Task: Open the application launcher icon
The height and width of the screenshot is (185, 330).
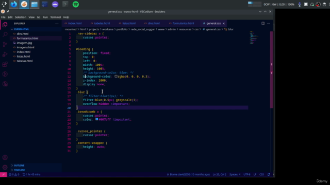Action: click(x=4, y=4)
